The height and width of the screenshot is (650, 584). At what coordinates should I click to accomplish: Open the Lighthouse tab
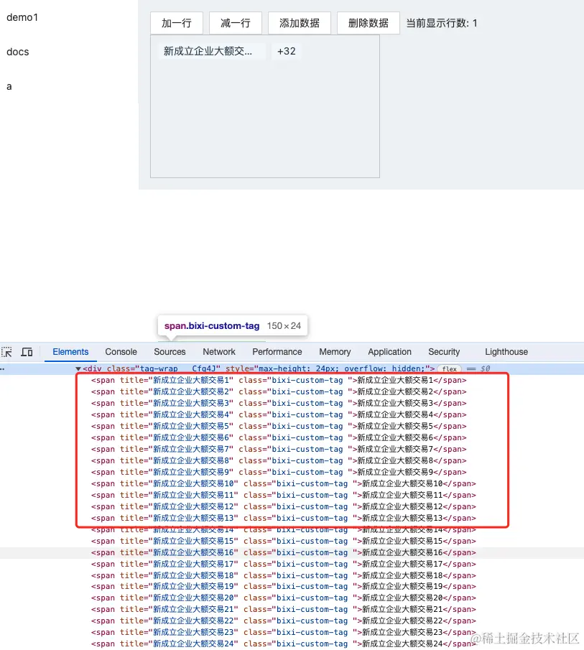506,352
